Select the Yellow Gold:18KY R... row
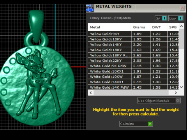Image resolution: width=187 pixels, height=140 pixels. click(x=133, y=55)
